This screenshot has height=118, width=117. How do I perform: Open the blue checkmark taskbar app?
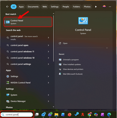click(77, 114)
